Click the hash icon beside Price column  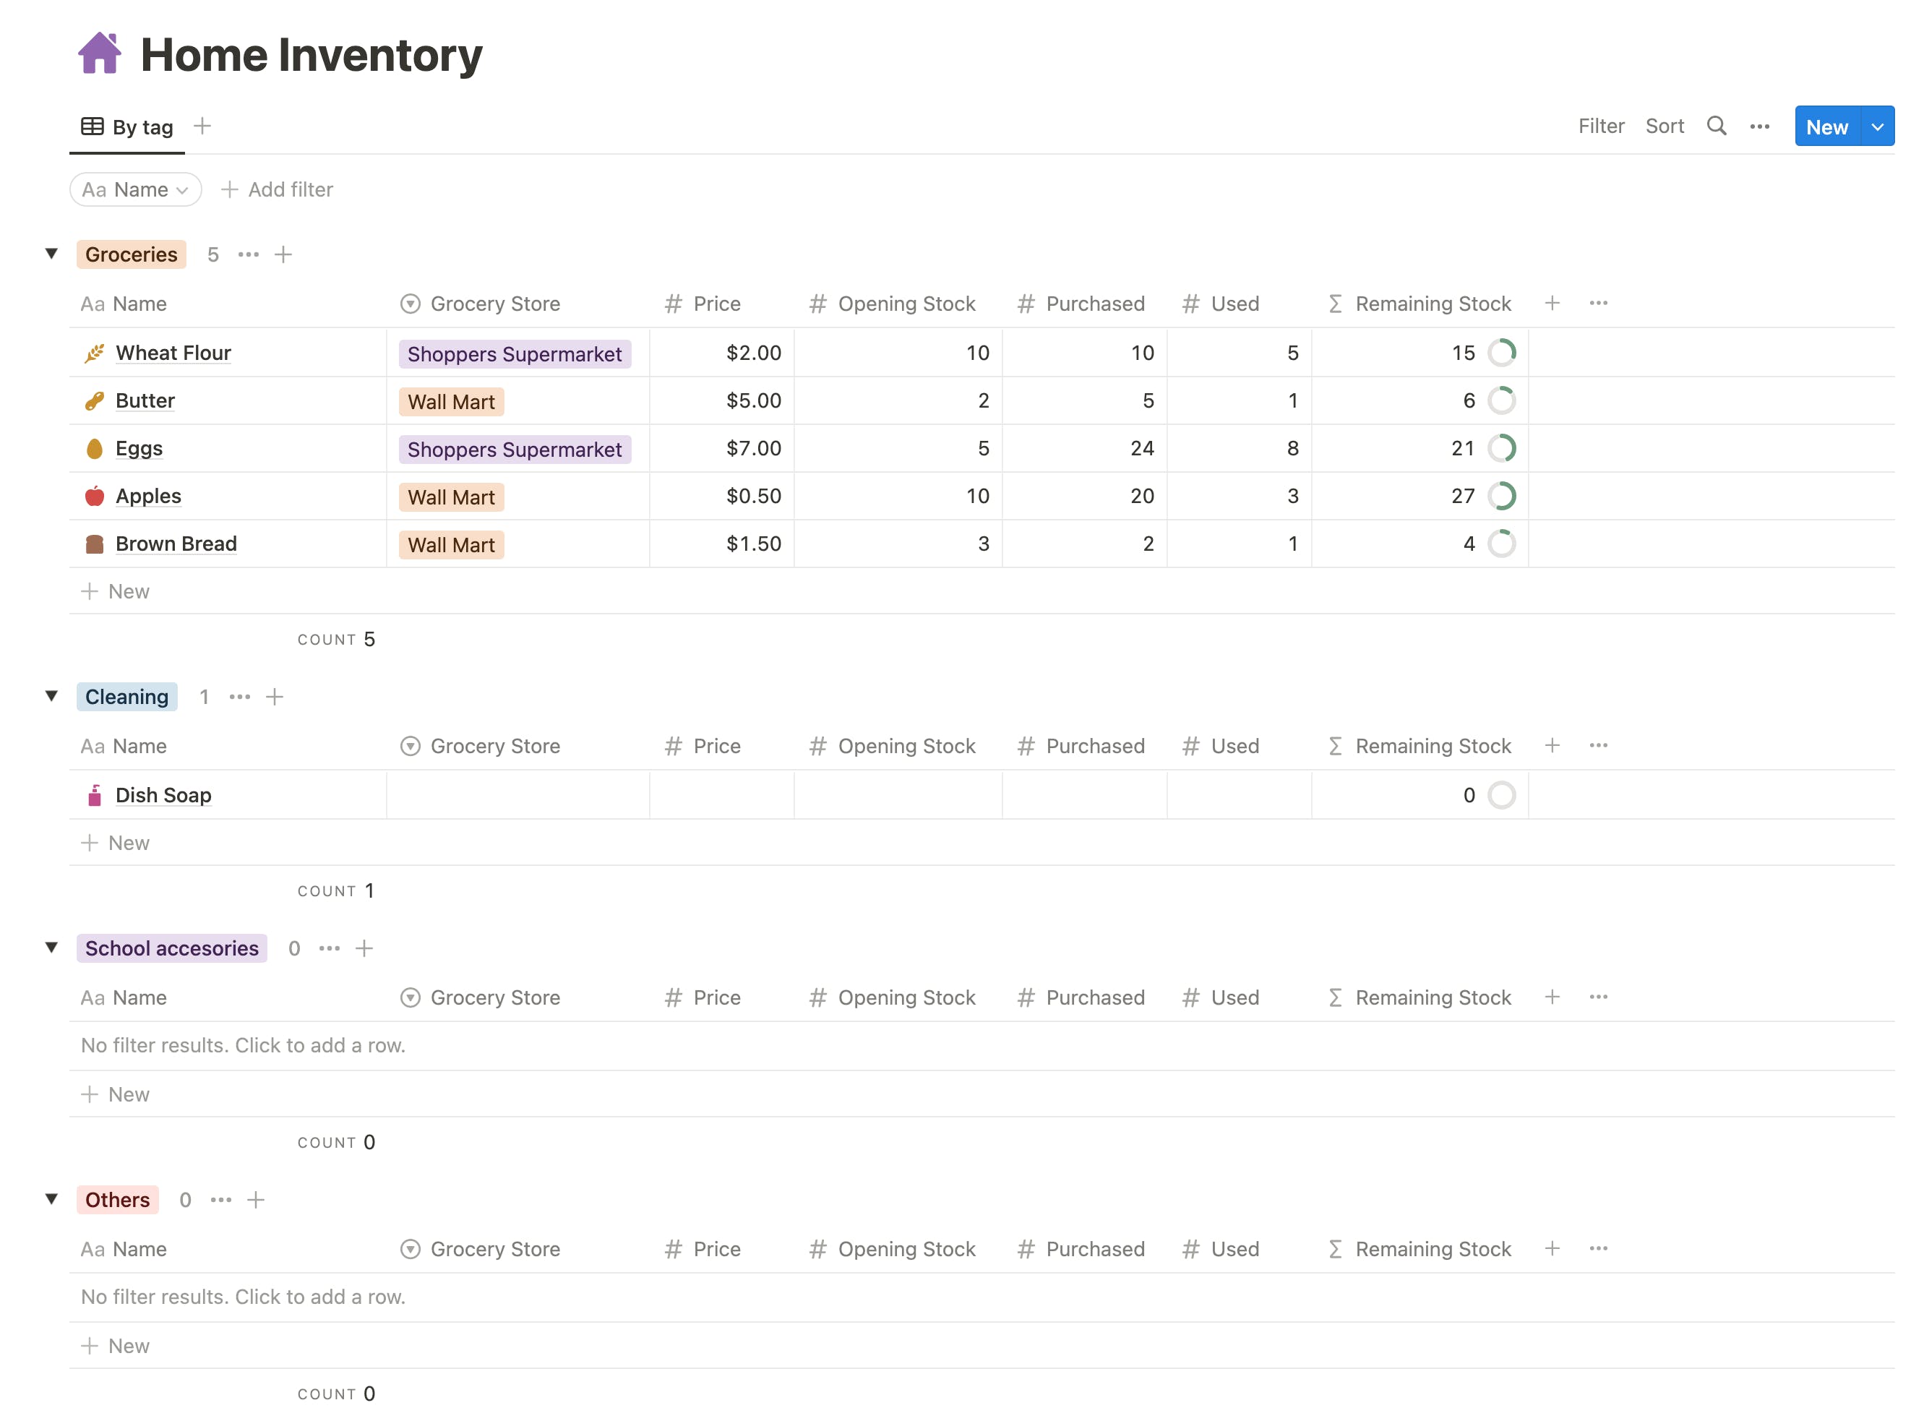[x=674, y=304]
